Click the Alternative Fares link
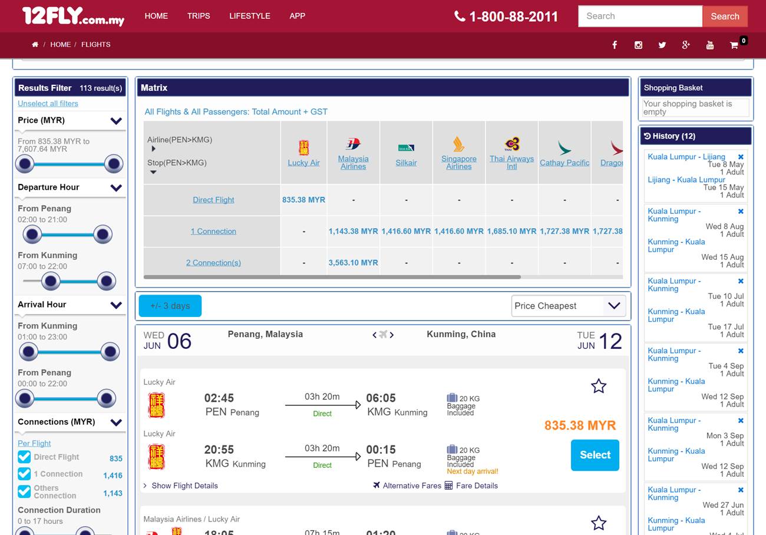 pyautogui.click(x=412, y=486)
